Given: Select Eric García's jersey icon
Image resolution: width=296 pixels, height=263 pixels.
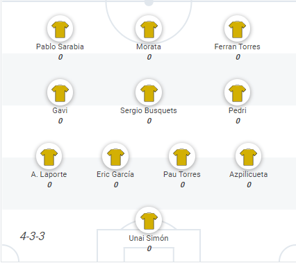Looking at the screenshot, I should coord(115,156).
